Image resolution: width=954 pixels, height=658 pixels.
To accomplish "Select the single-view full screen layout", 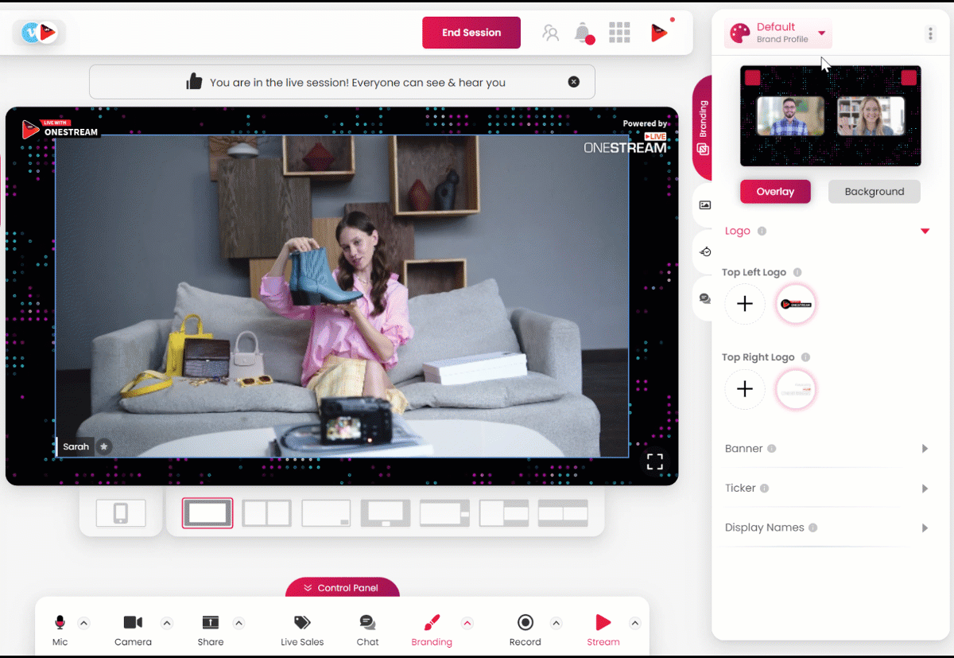I will (x=207, y=513).
